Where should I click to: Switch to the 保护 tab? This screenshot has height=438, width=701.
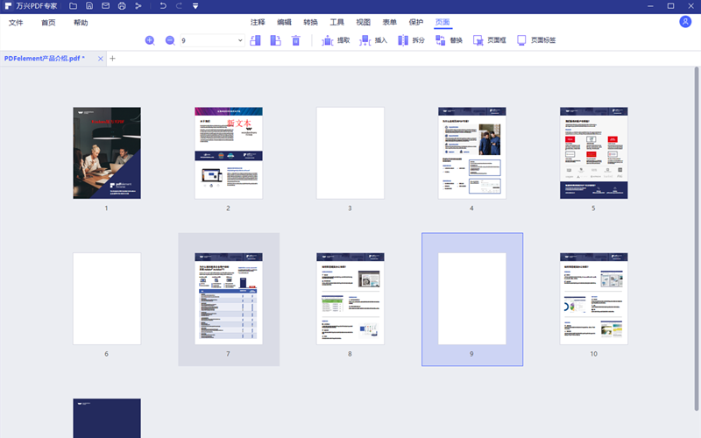pyautogui.click(x=416, y=22)
